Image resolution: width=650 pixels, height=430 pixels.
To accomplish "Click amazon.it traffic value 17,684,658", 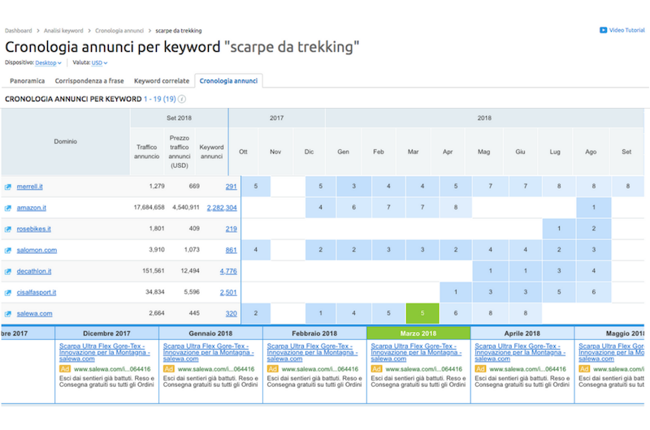I will (x=149, y=207).
